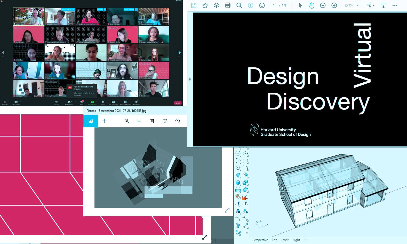This screenshot has height=244, width=407.
Task: Go to previous PDF page
Action: click(x=251, y=5)
